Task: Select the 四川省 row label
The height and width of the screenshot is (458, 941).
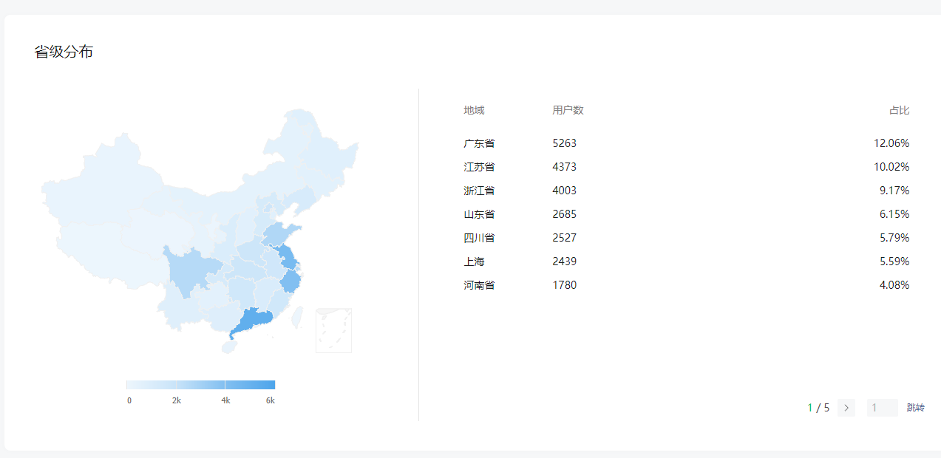Action: pos(479,238)
